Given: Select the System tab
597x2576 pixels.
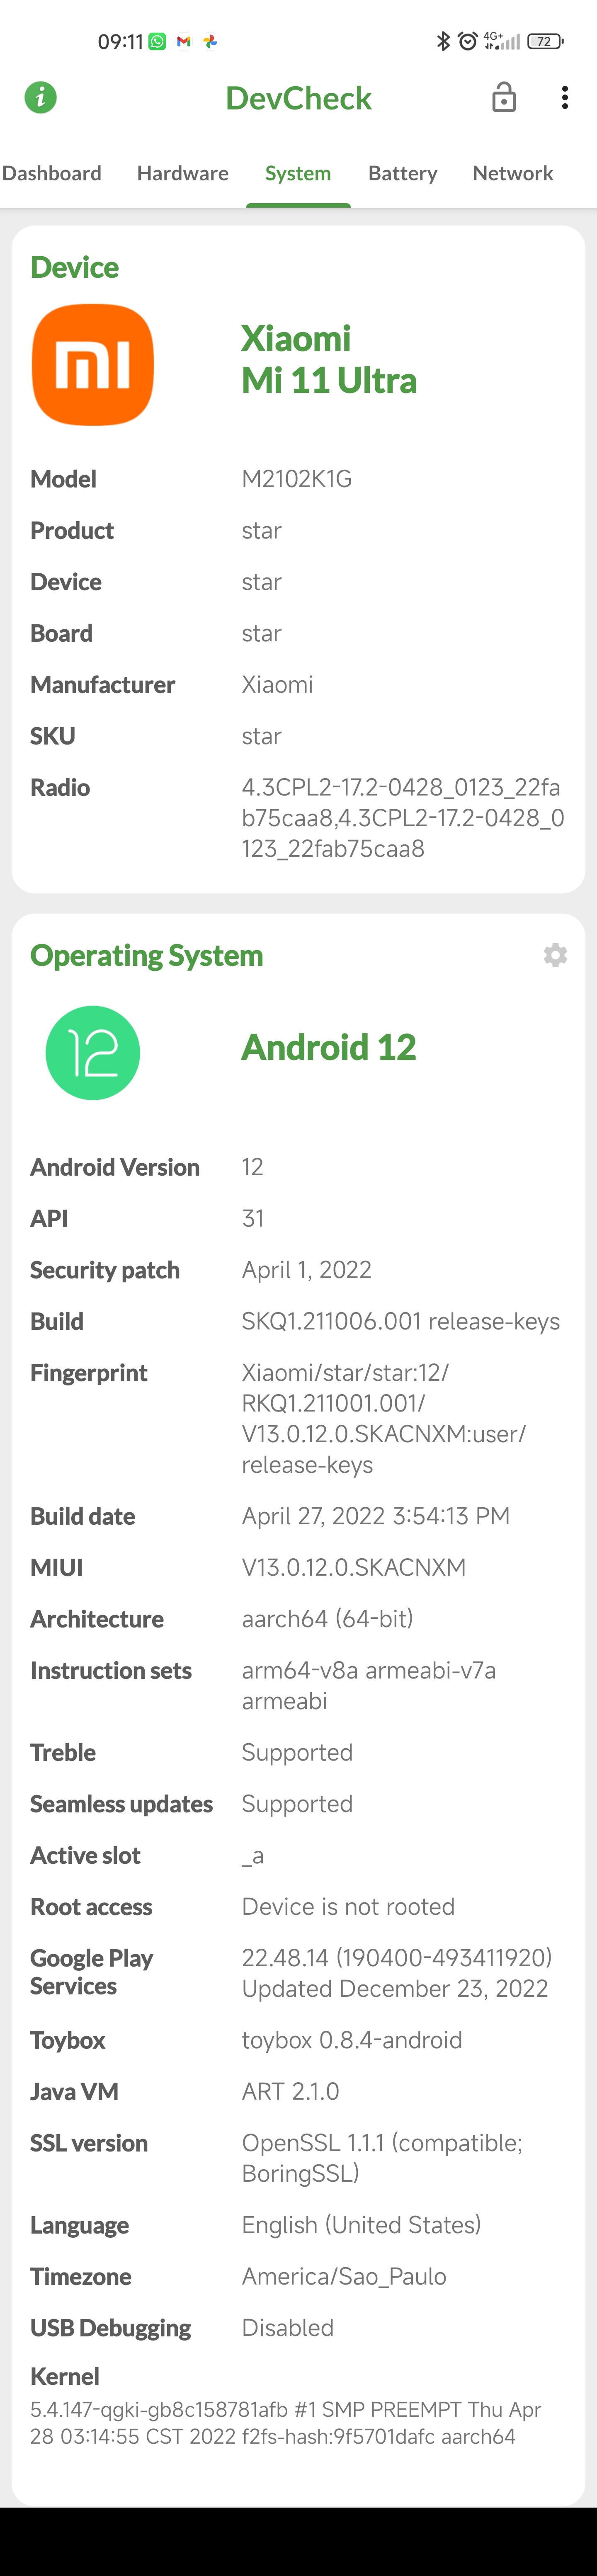Looking at the screenshot, I should [x=298, y=173].
